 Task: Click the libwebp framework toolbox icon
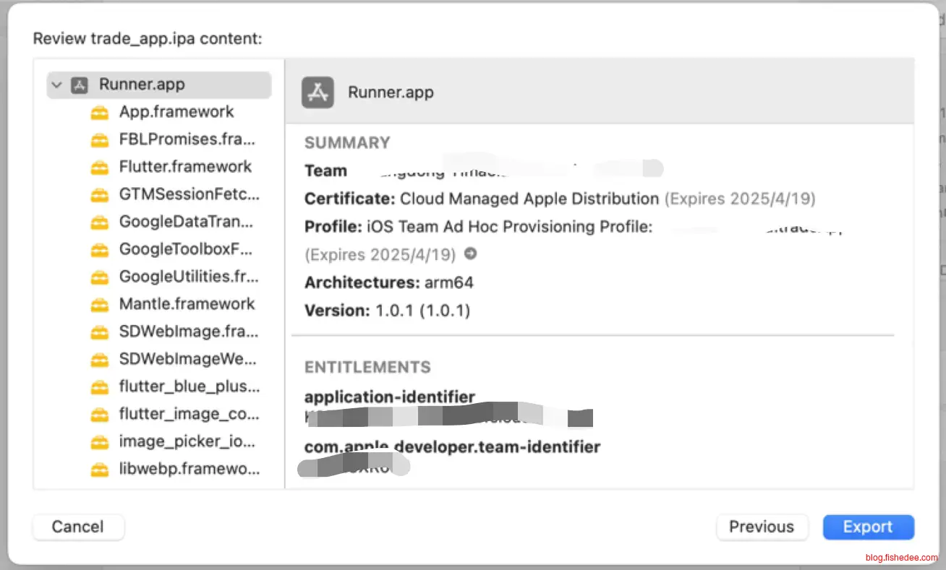[99, 470]
